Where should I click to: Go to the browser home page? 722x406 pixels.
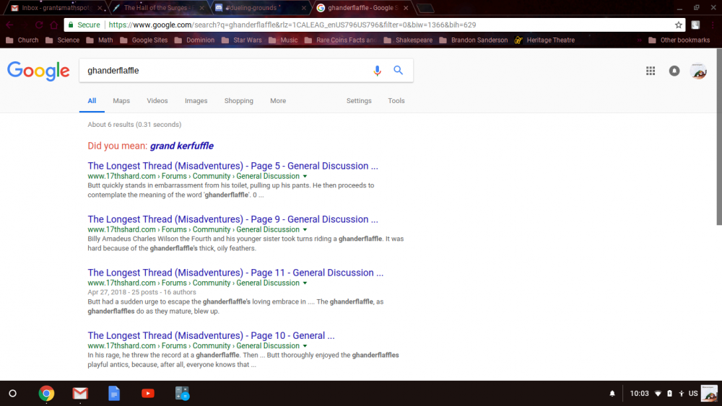pos(54,25)
